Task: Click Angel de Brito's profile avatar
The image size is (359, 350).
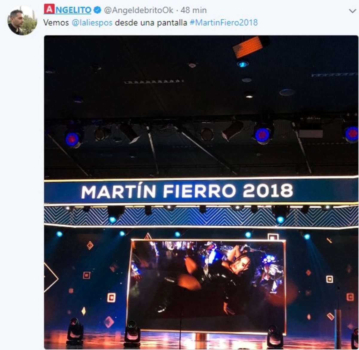Action: coord(22,21)
